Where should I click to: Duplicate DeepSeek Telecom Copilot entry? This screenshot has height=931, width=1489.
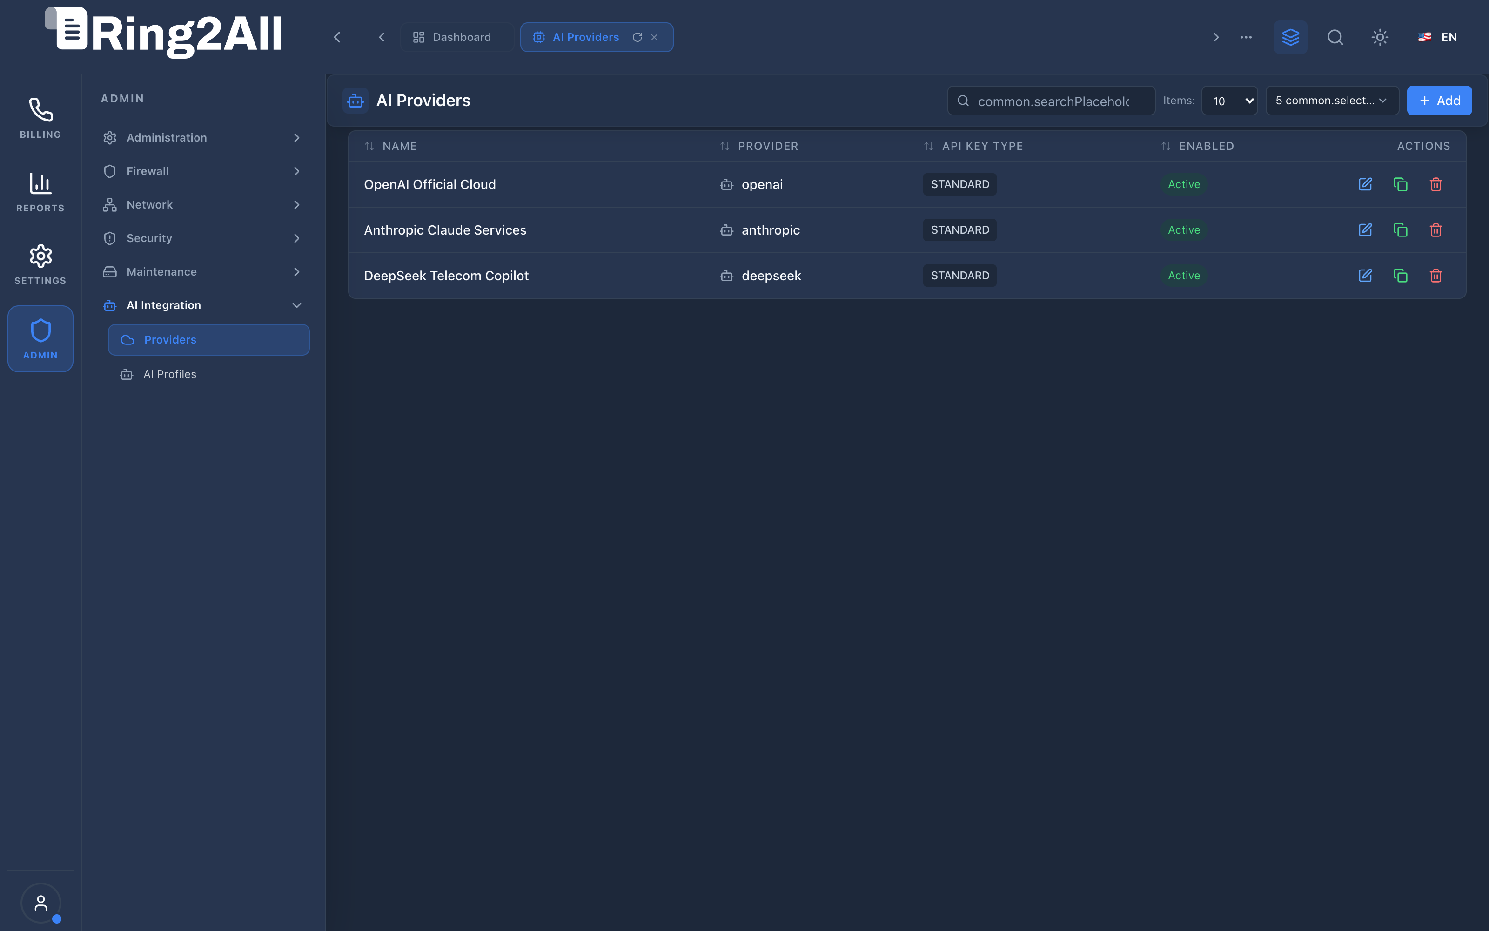[1401, 275]
